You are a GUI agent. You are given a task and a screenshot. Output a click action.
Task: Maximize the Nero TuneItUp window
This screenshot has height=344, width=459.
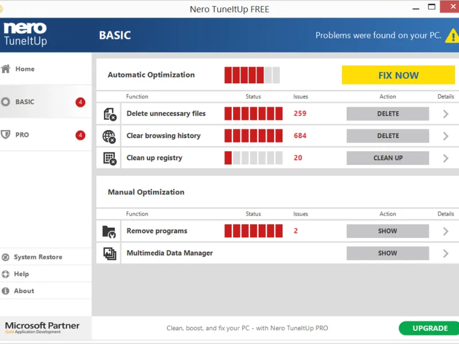tap(431, 7)
